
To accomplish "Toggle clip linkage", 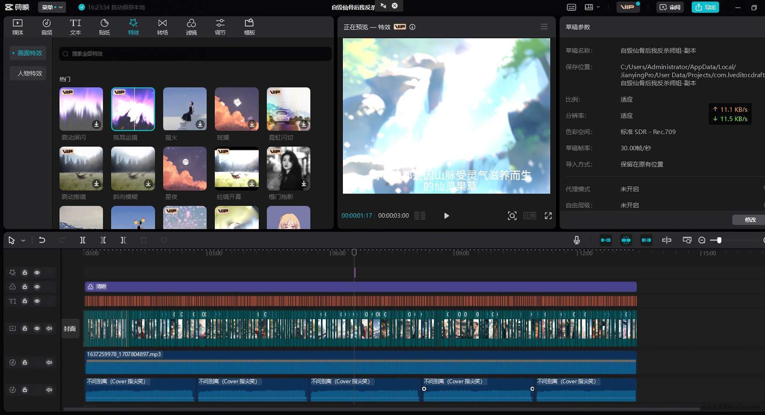I will (646, 240).
